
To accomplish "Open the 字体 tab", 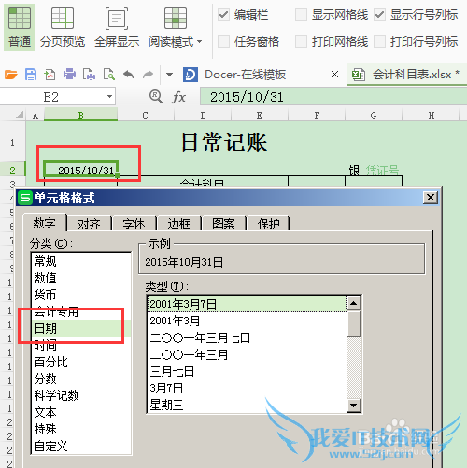I will pyautogui.click(x=134, y=224).
